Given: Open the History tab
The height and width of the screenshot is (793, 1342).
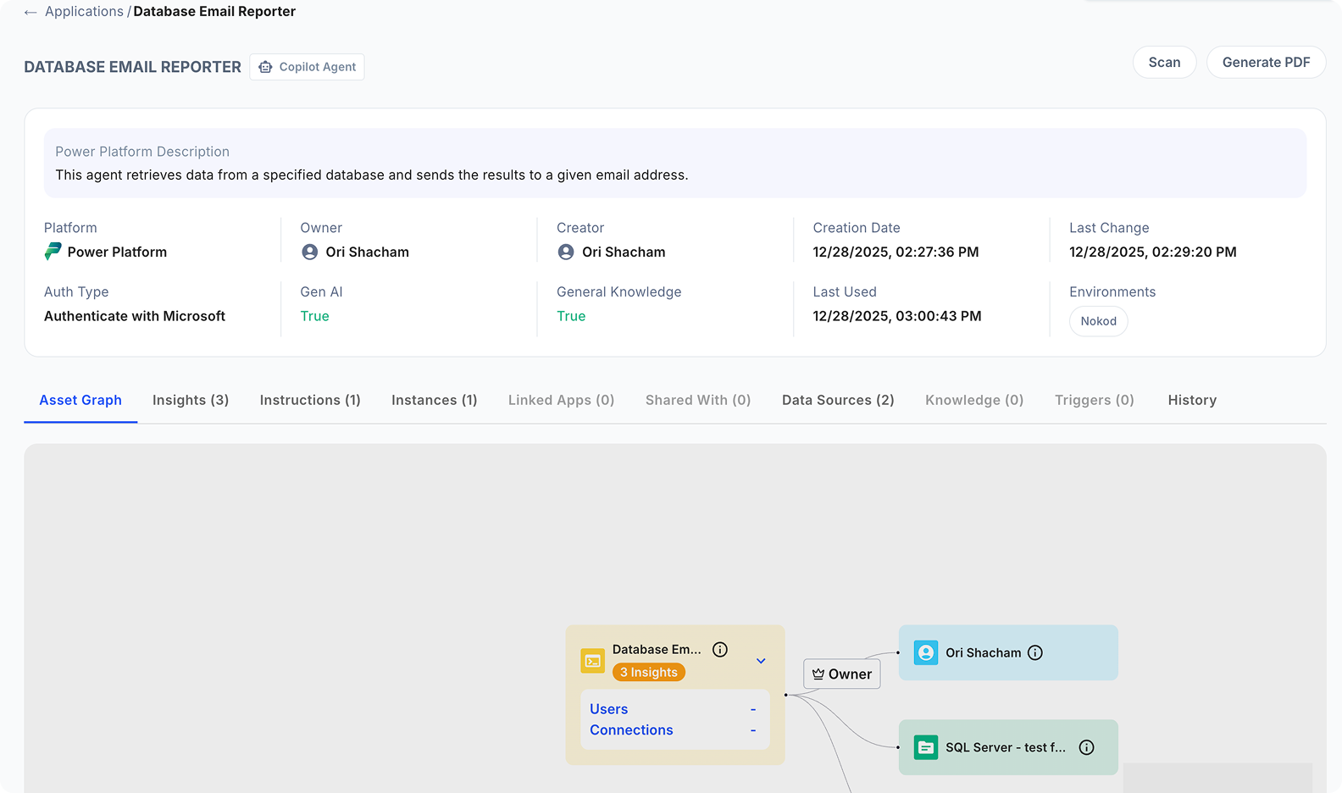Looking at the screenshot, I should 1192,400.
